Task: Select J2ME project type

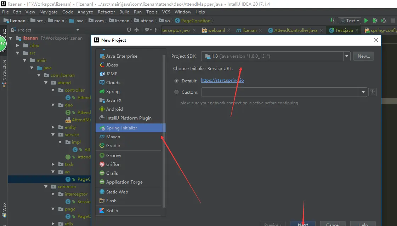Action: click(130, 74)
